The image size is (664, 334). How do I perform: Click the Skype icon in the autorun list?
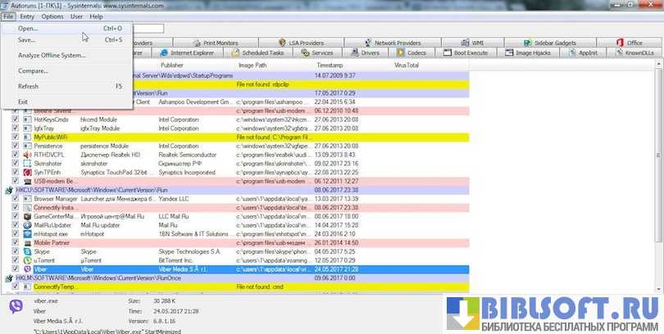click(x=27, y=251)
